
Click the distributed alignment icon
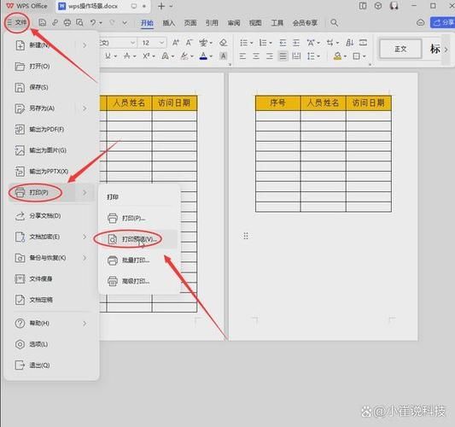(296, 56)
